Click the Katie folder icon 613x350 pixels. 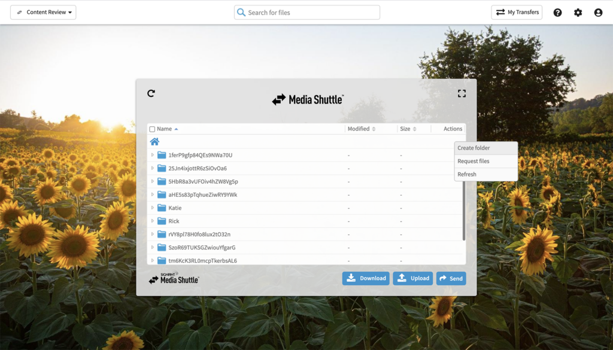[162, 208]
